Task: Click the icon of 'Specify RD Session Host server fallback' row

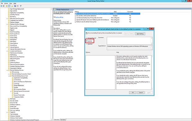Action: click(76, 20)
